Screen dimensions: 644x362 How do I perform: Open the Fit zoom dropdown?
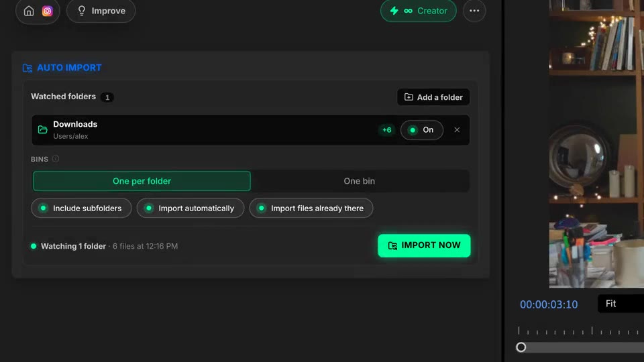621,304
